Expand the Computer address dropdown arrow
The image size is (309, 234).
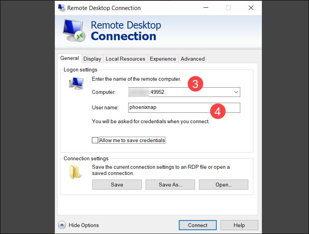(236, 92)
